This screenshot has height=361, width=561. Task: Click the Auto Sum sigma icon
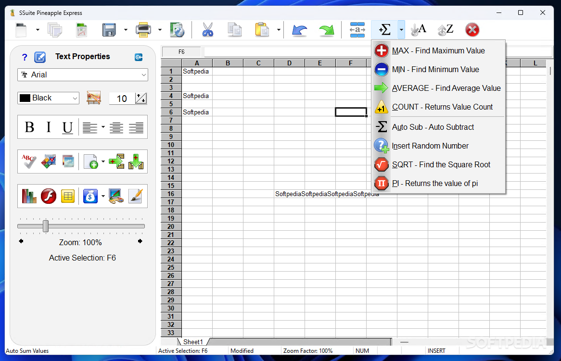(x=384, y=30)
